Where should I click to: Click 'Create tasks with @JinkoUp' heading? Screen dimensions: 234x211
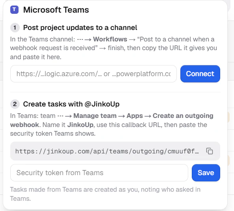pyautogui.click(x=71, y=104)
